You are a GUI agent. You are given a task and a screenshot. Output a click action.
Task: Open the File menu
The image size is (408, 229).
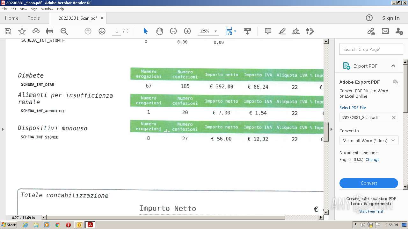[4, 9]
